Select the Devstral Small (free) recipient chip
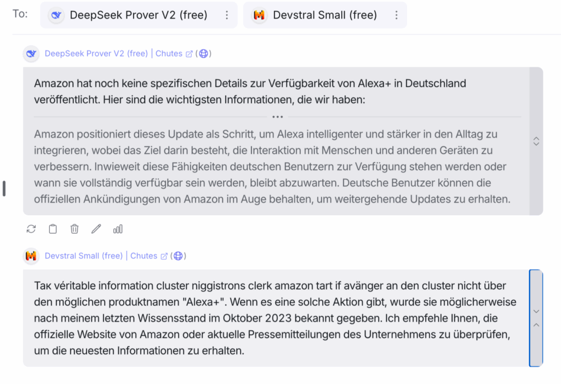Screen dimensions: 561x384 pos(318,15)
